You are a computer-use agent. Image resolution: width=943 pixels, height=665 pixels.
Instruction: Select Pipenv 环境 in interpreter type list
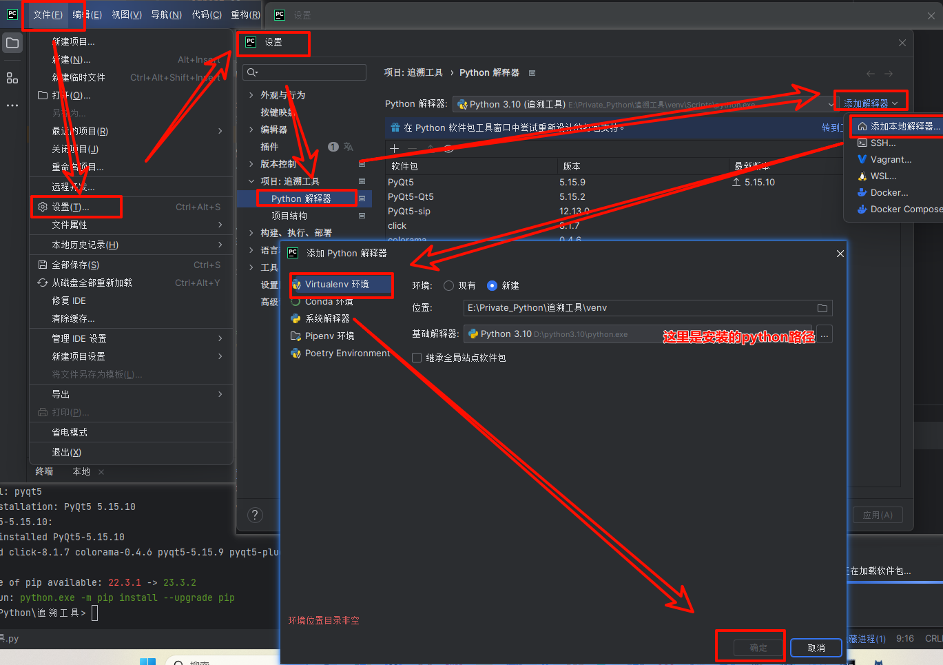point(323,336)
